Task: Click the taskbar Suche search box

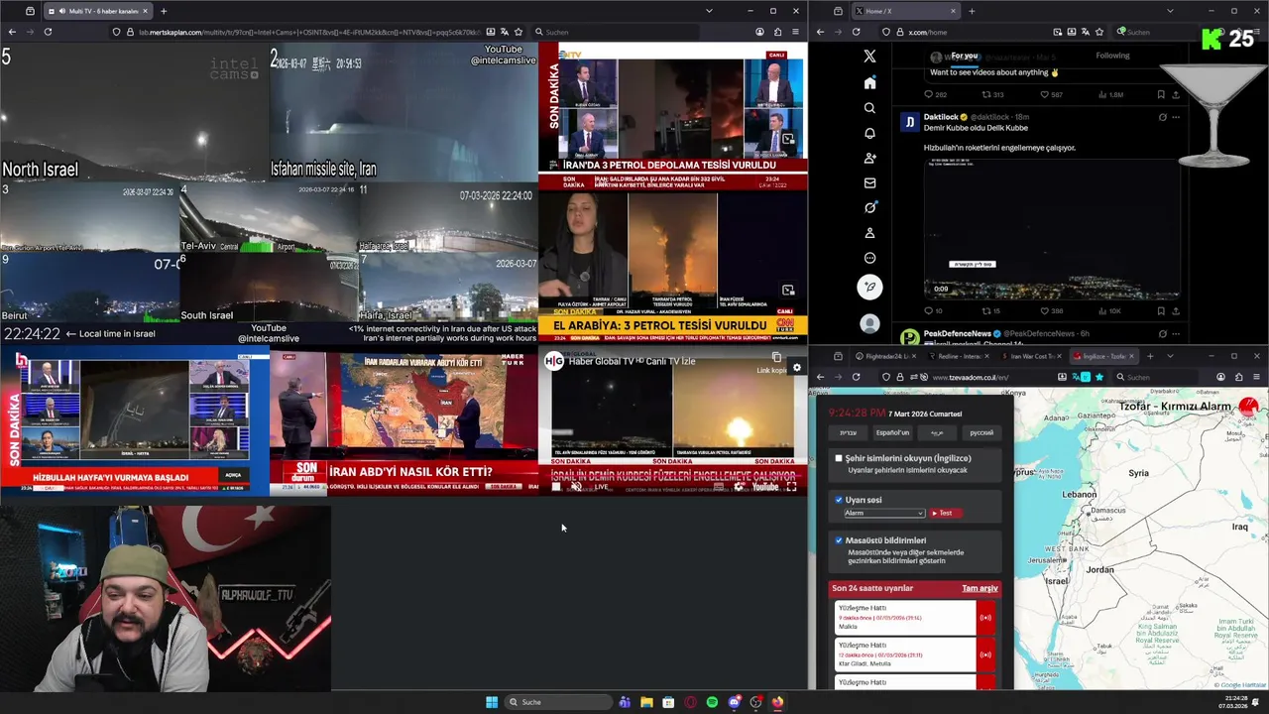Action: [x=559, y=702]
